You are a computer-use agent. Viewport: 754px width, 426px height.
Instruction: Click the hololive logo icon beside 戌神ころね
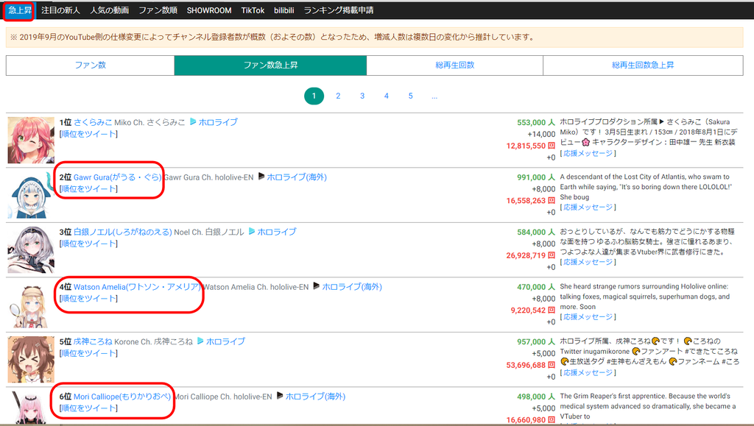200,341
